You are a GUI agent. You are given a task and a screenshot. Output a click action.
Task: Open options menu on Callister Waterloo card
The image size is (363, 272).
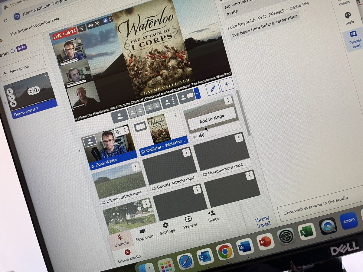[x=176, y=115]
